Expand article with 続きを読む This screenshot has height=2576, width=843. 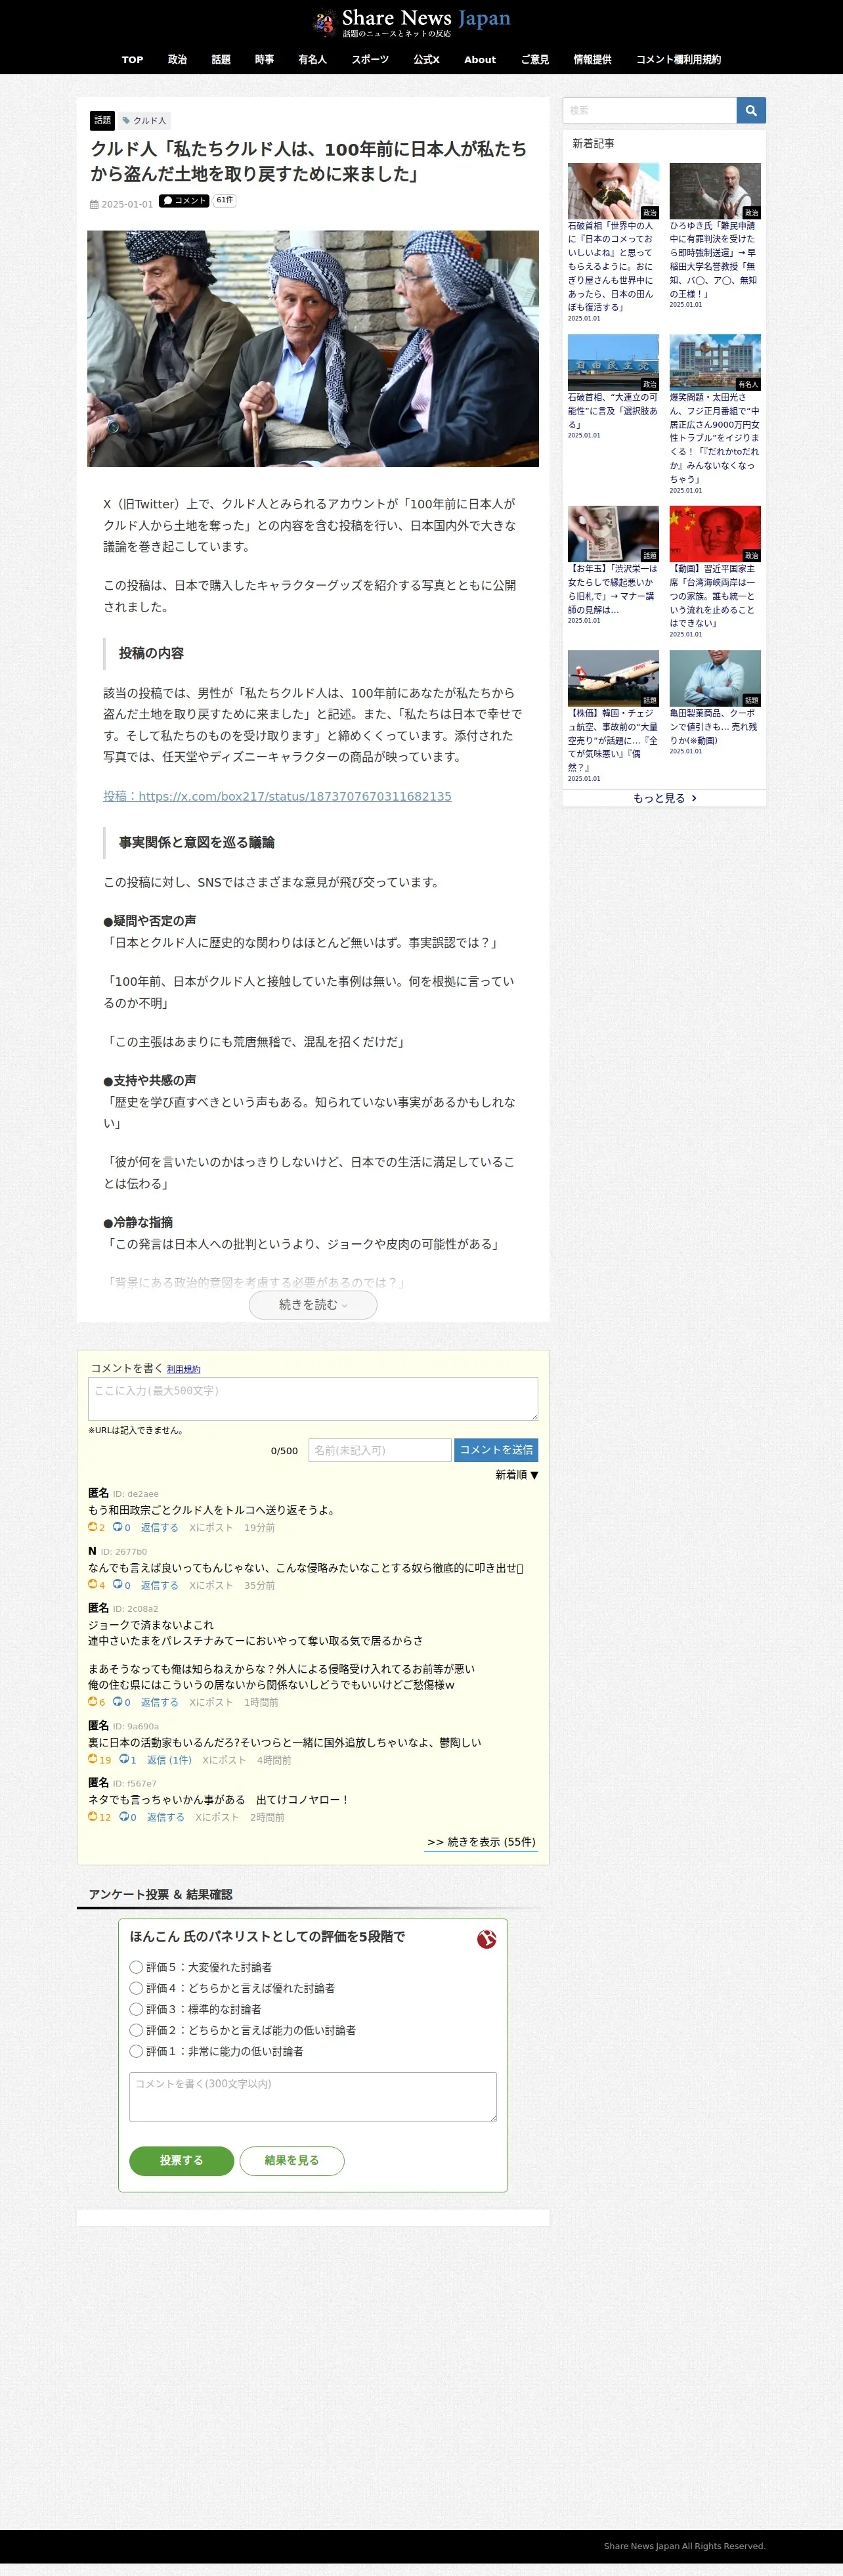313,1305
